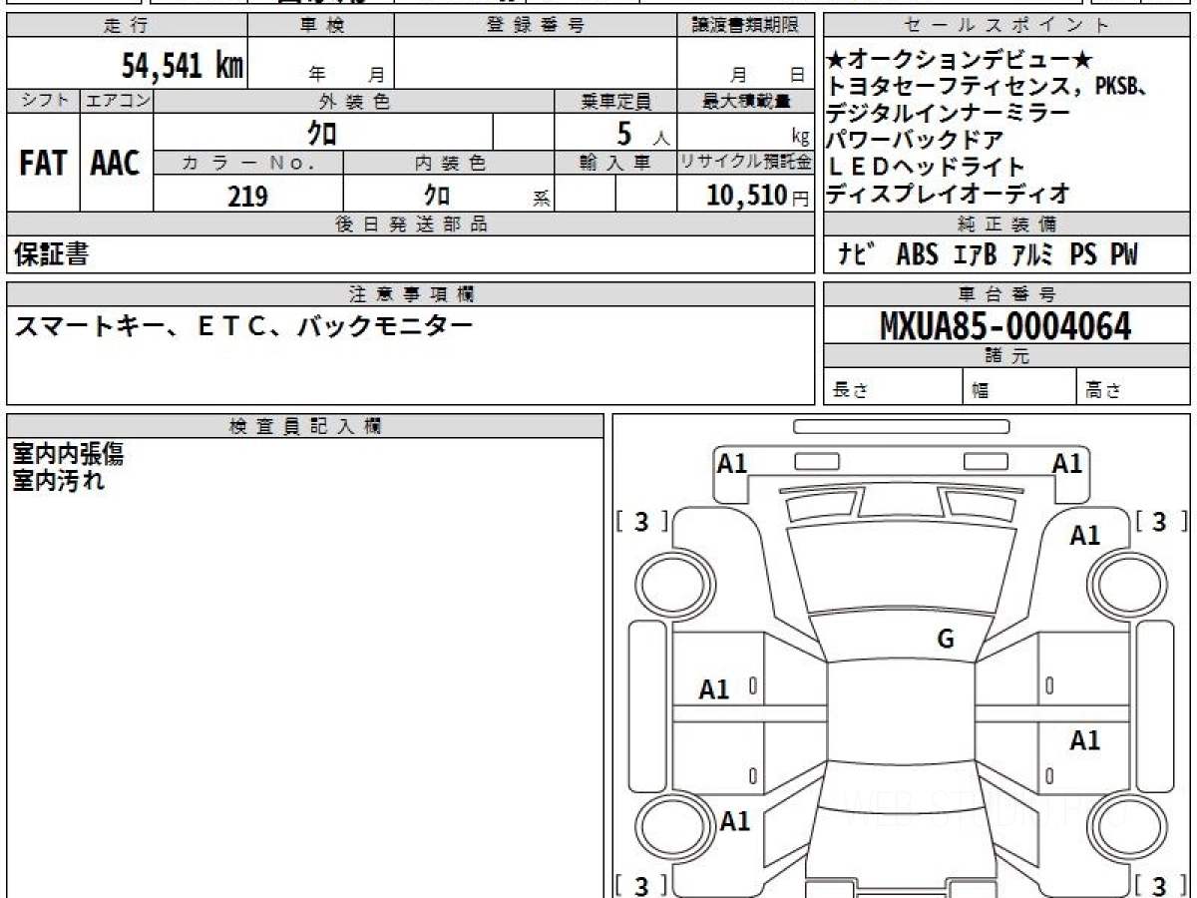Click chassis number MXUA85-0004064
The image size is (1197, 898).
click(1005, 326)
